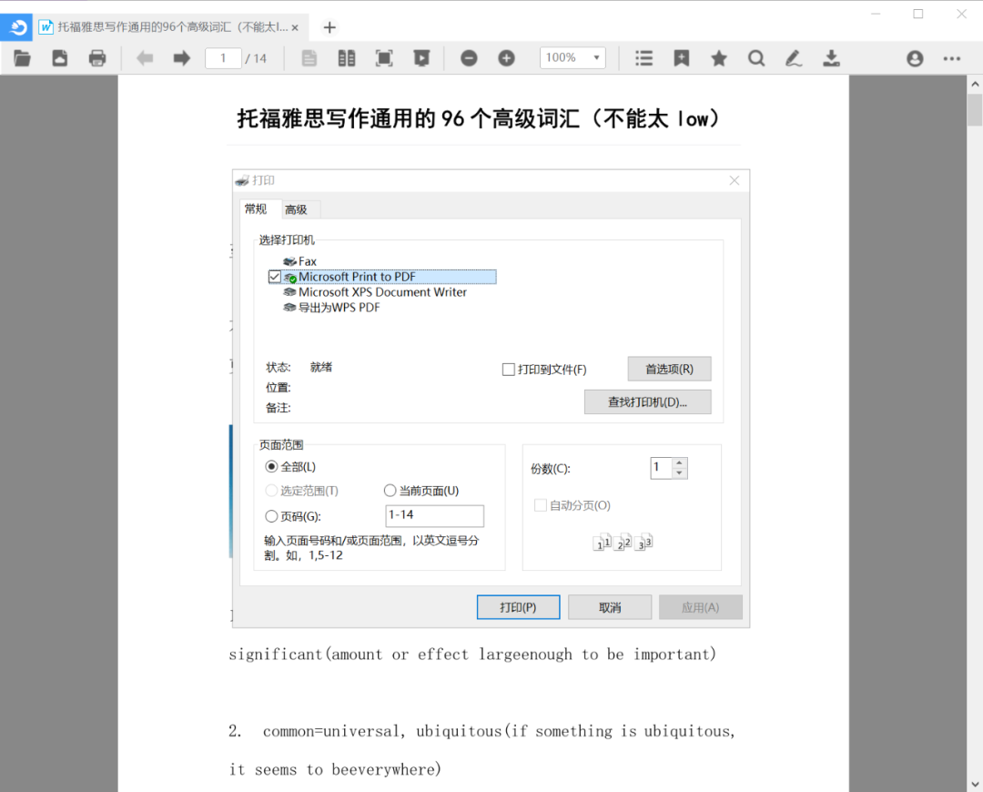
Task: Select the 页码(G) radio button
Action: (x=271, y=516)
